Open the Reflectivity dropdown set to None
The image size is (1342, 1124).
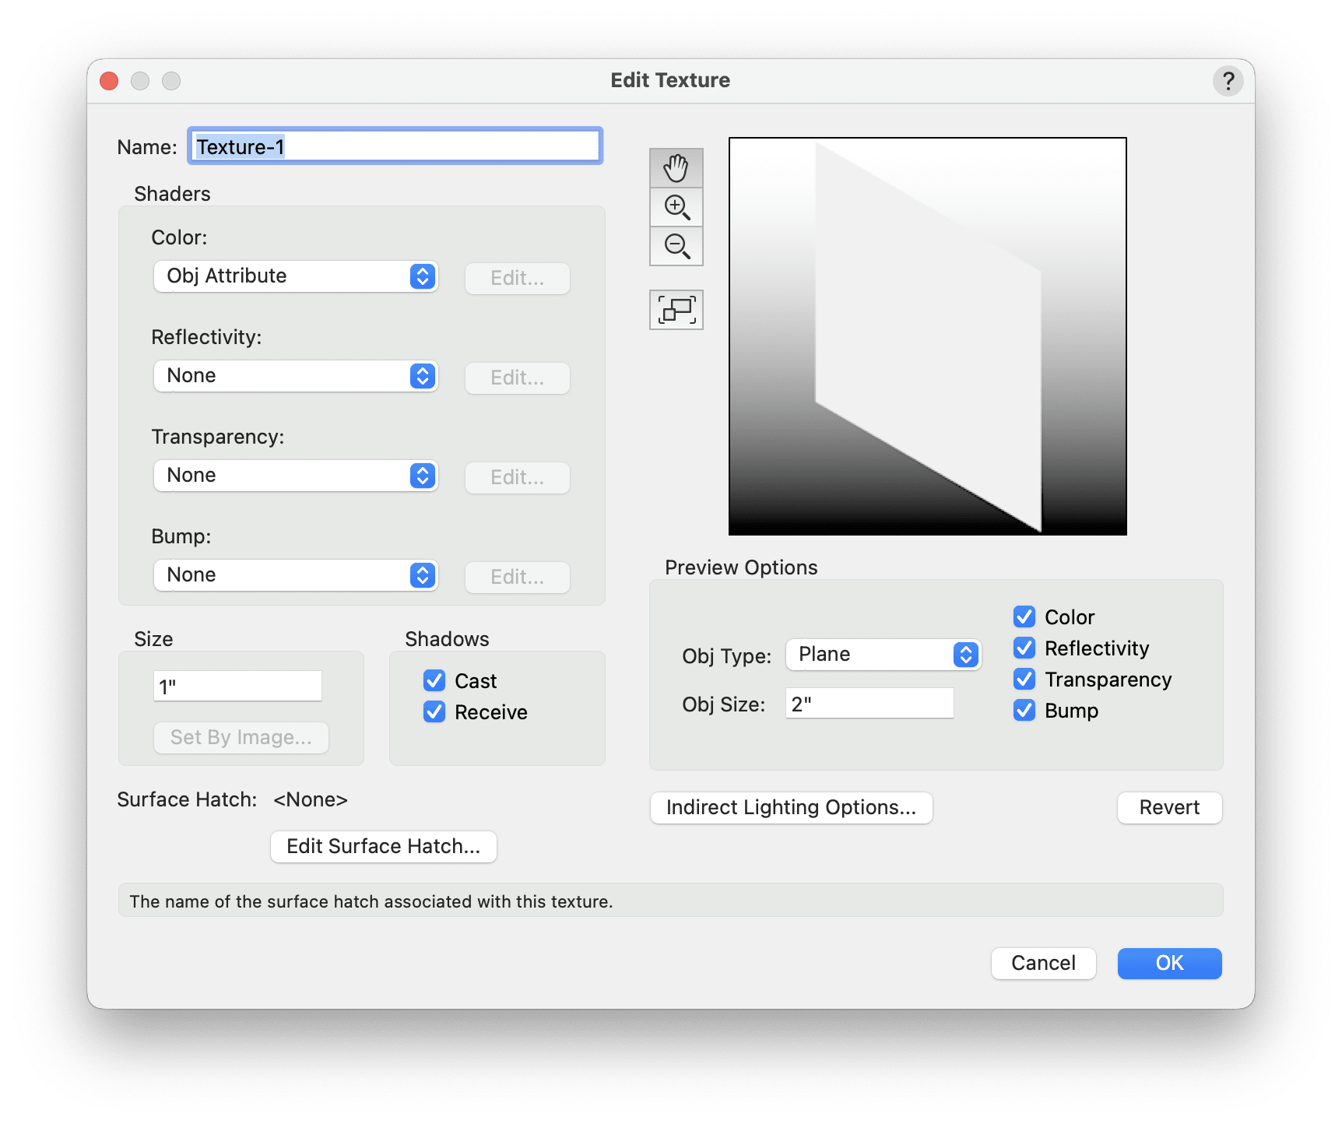296,376
